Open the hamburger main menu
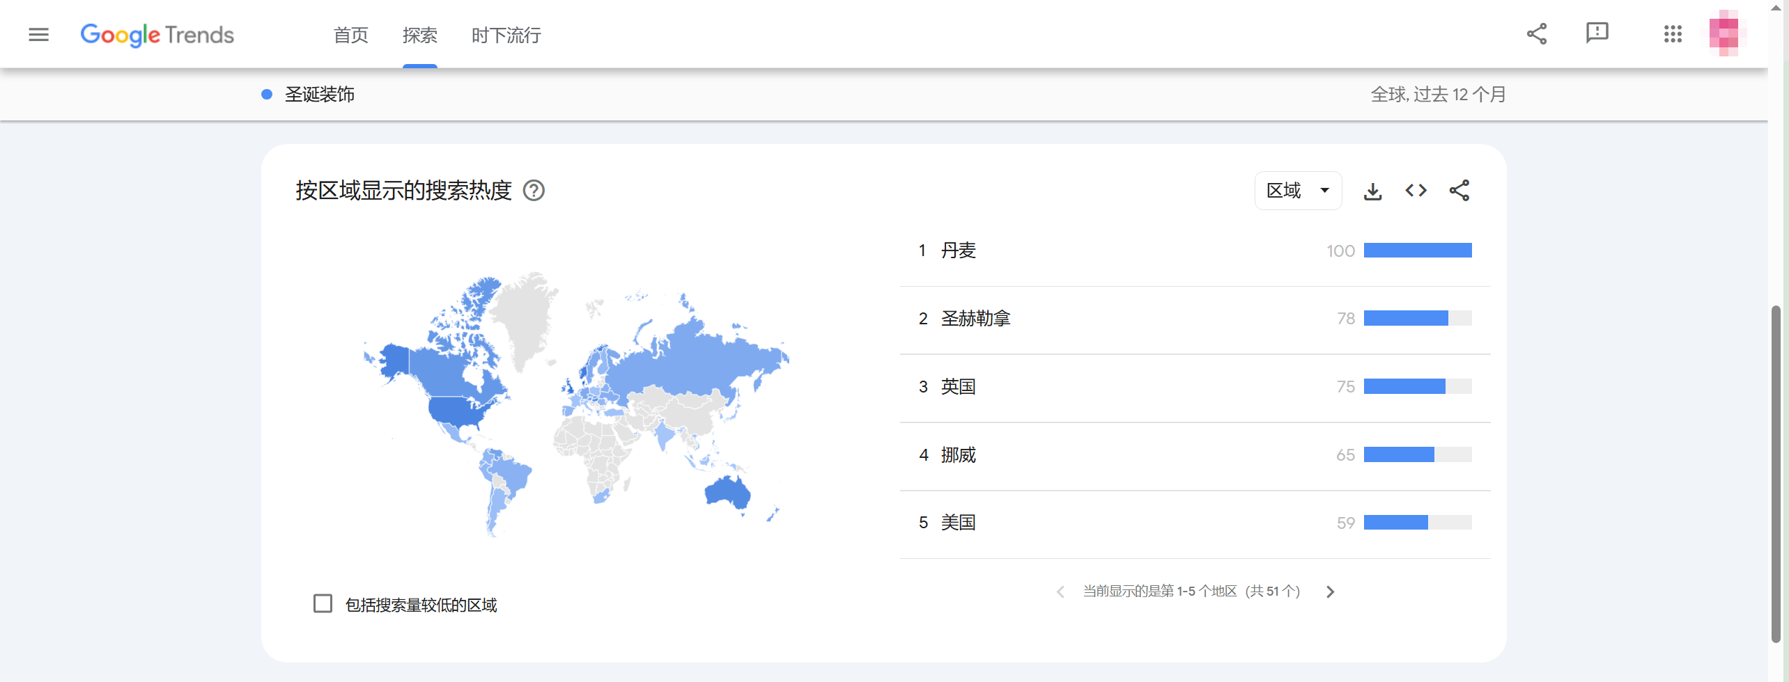The image size is (1789, 682). 38,34
